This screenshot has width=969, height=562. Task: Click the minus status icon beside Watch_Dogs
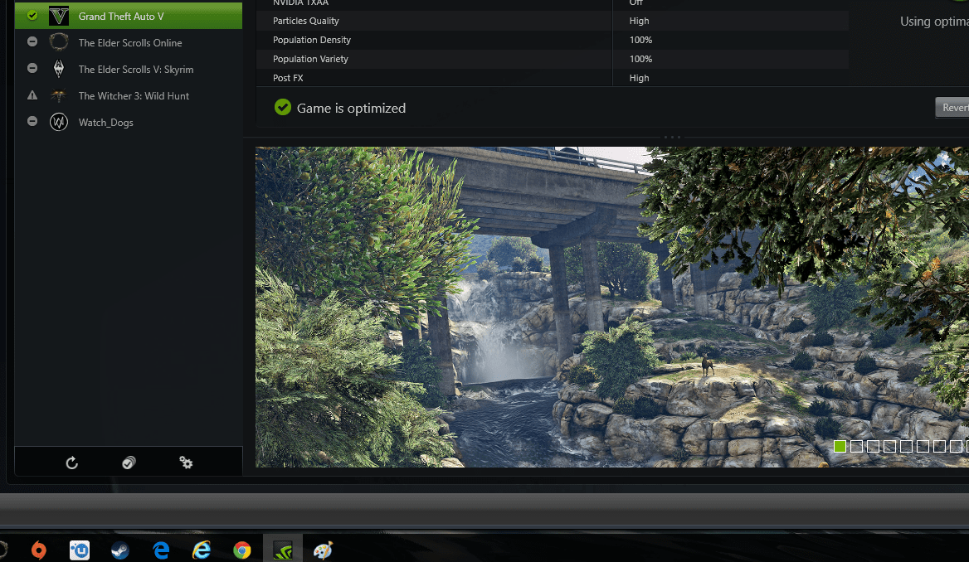click(x=32, y=122)
